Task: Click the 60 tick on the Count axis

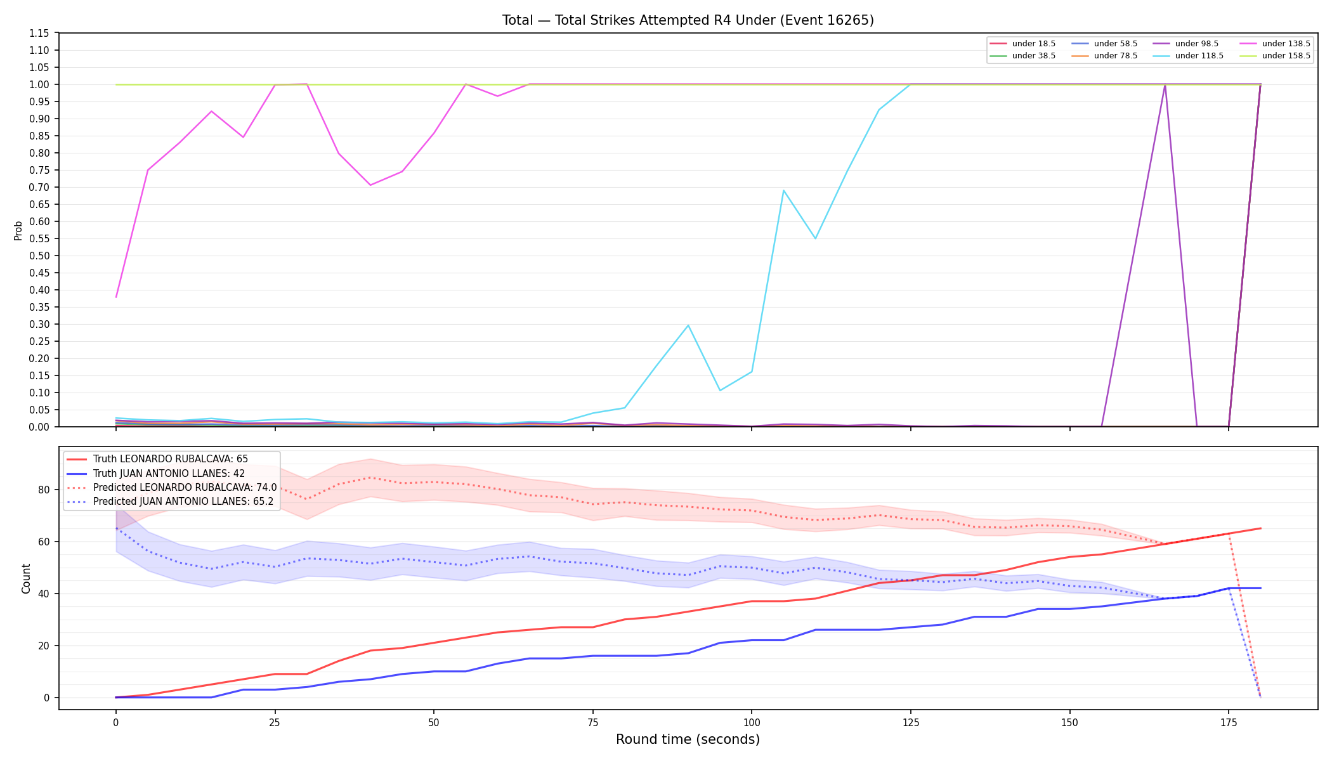Action: click(44, 542)
